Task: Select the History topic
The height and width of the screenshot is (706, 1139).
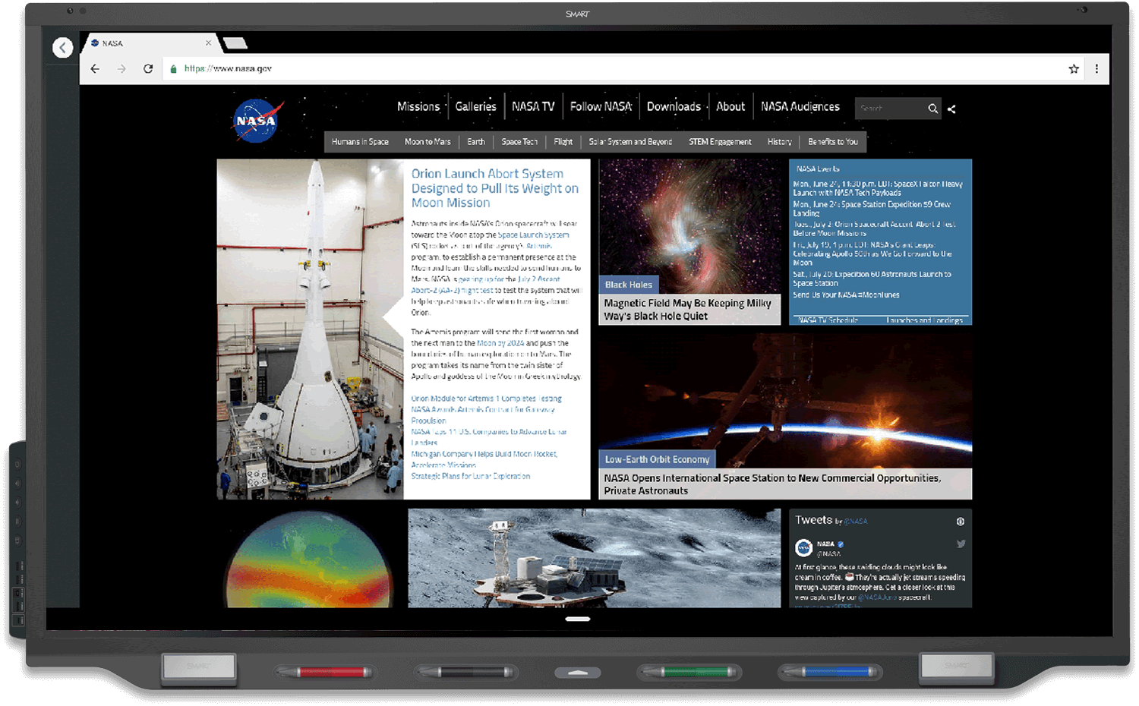Action: click(x=779, y=142)
